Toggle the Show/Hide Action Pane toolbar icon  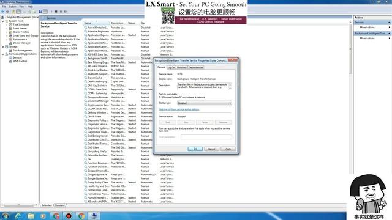(45, 12)
